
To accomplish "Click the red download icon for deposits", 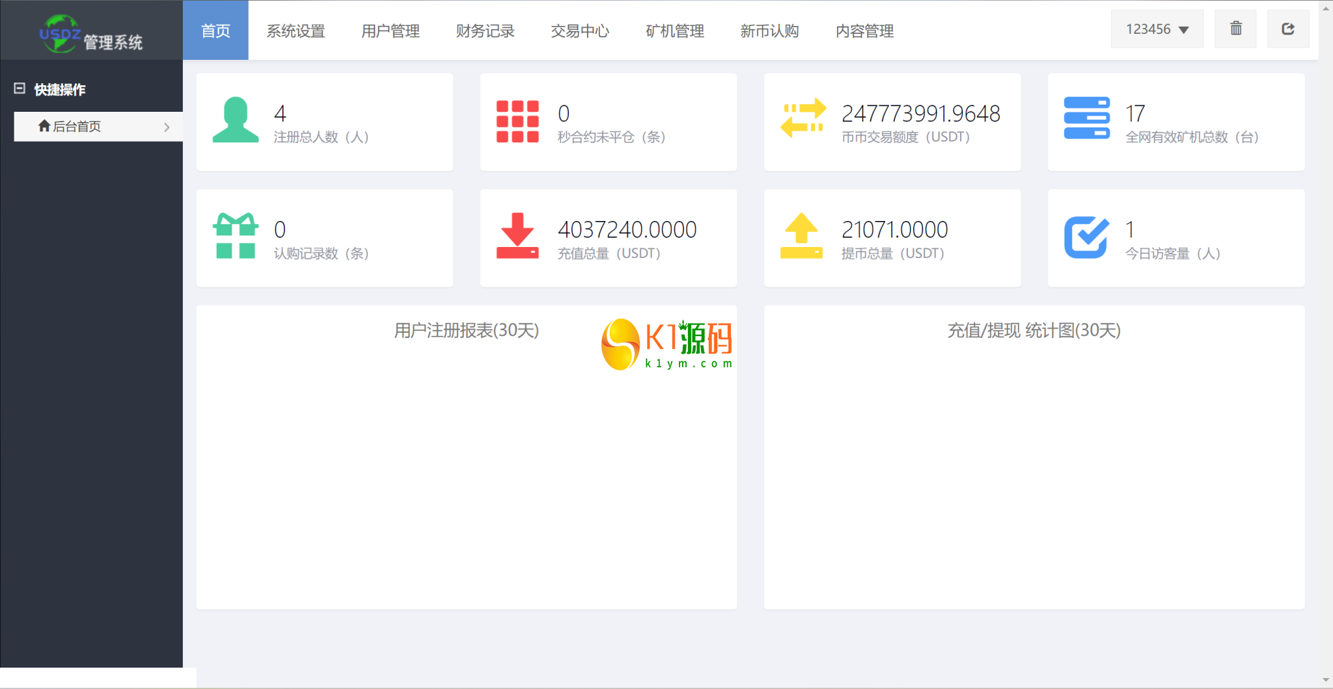I will (517, 236).
